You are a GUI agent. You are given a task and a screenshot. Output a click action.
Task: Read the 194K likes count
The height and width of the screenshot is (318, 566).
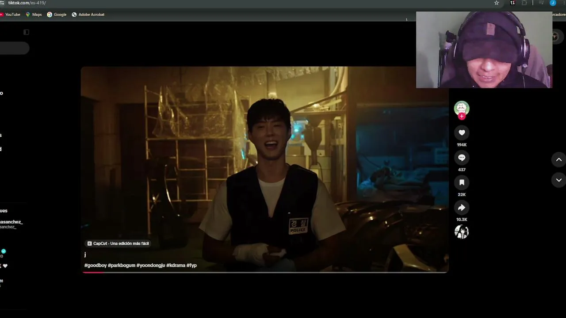pos(462,145)
